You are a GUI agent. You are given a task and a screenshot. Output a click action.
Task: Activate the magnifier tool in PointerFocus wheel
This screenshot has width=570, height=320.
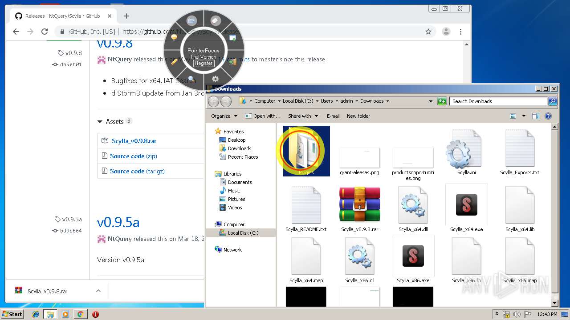click(191, 79)
